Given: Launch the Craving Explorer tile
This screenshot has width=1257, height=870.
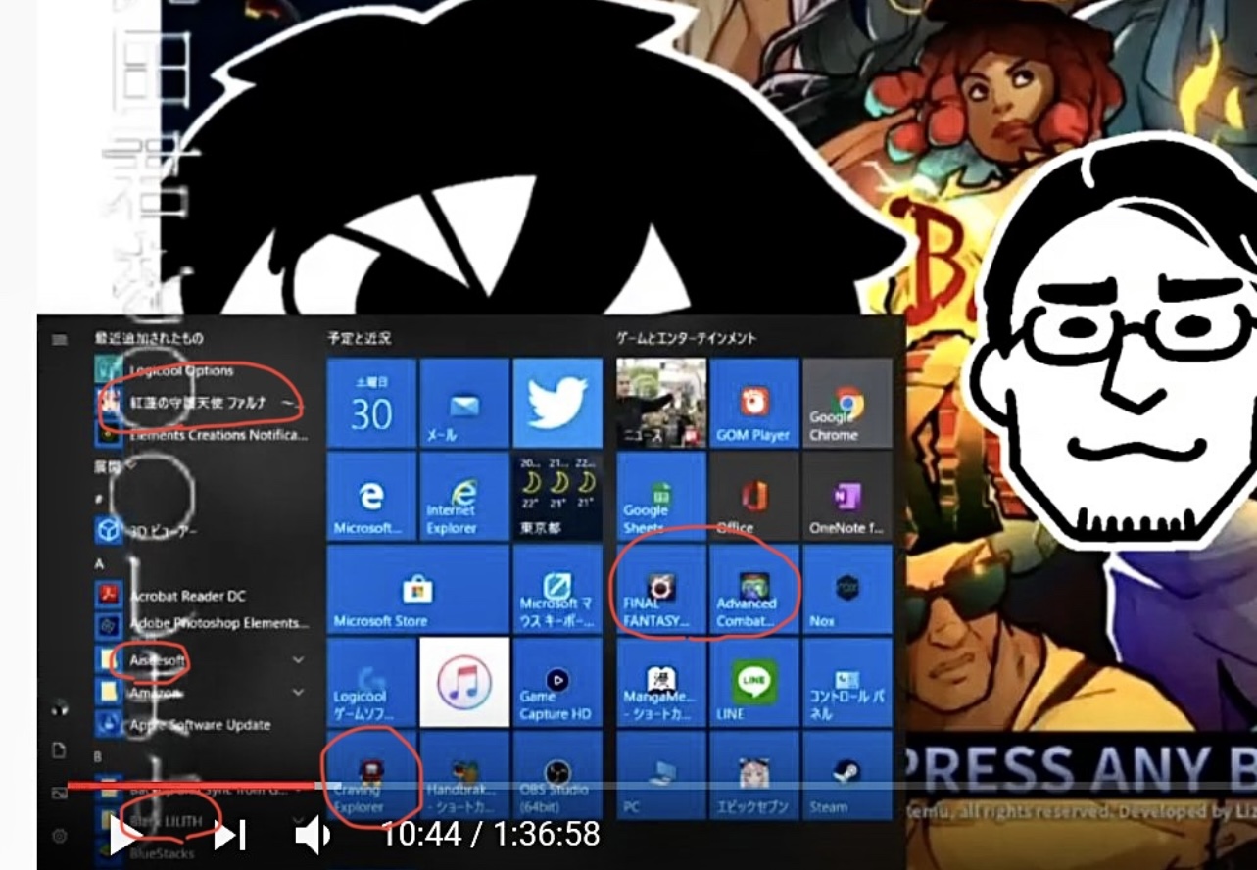Looking at the screenshot, I should [x=371, y=775].
